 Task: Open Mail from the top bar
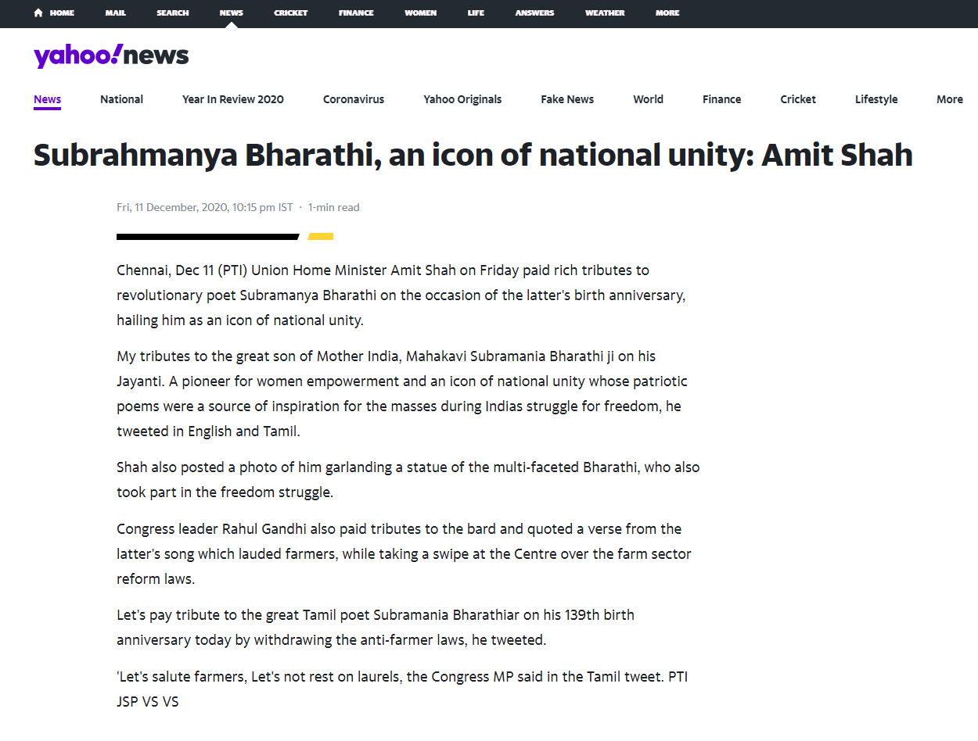(115, 13)
